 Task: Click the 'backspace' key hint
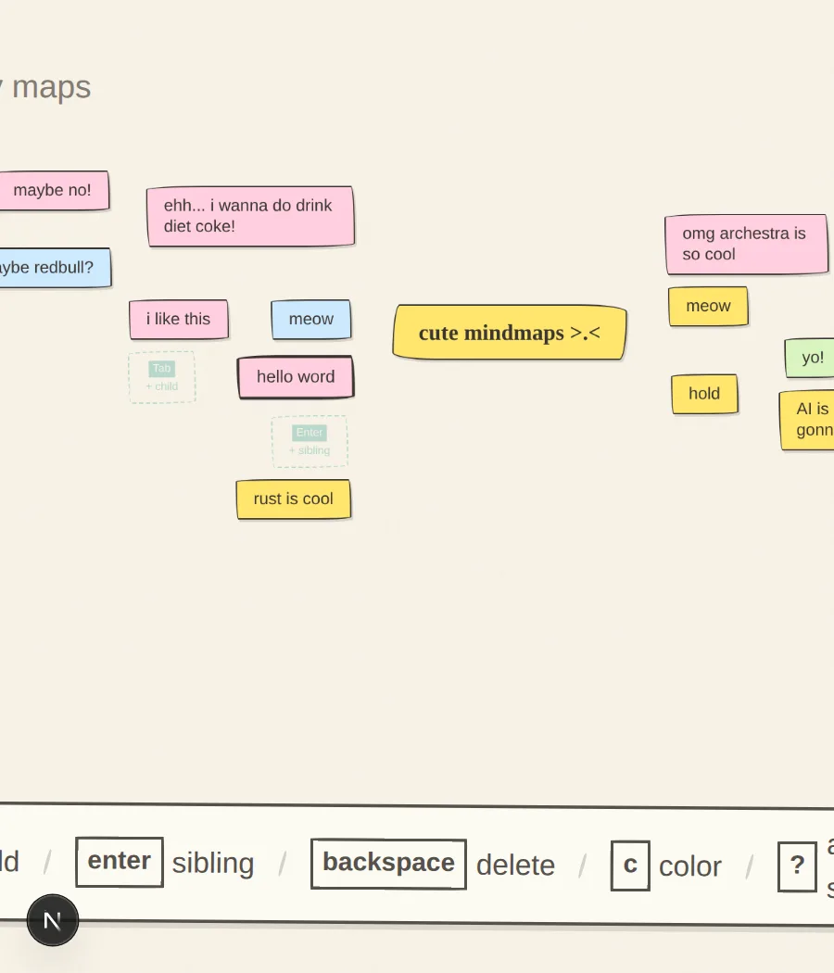[x=388, y=864]
